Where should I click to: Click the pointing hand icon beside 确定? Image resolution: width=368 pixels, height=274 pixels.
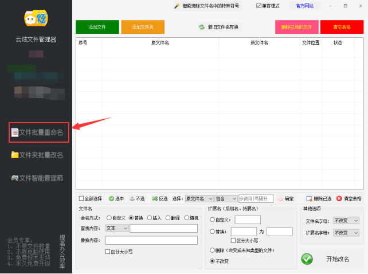(280, 199)
